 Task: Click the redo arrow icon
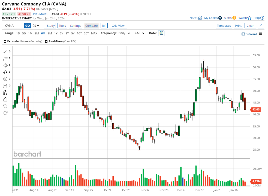pyautogui.click(x=5, y=113)
